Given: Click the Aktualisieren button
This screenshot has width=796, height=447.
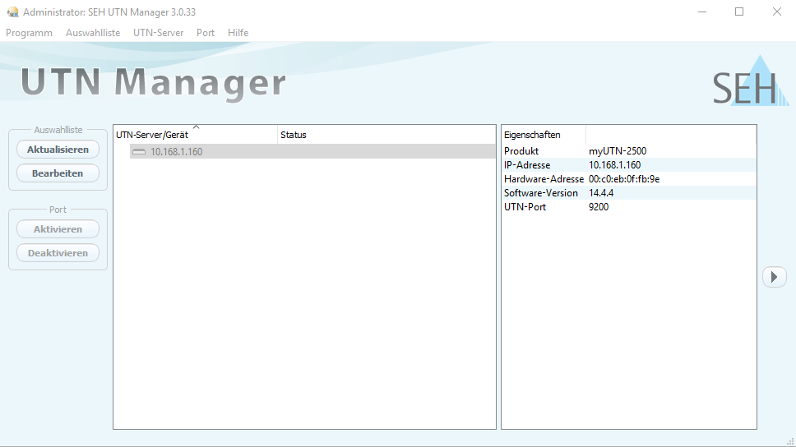Looking at the screenshot, I should [x=58, y=150].
